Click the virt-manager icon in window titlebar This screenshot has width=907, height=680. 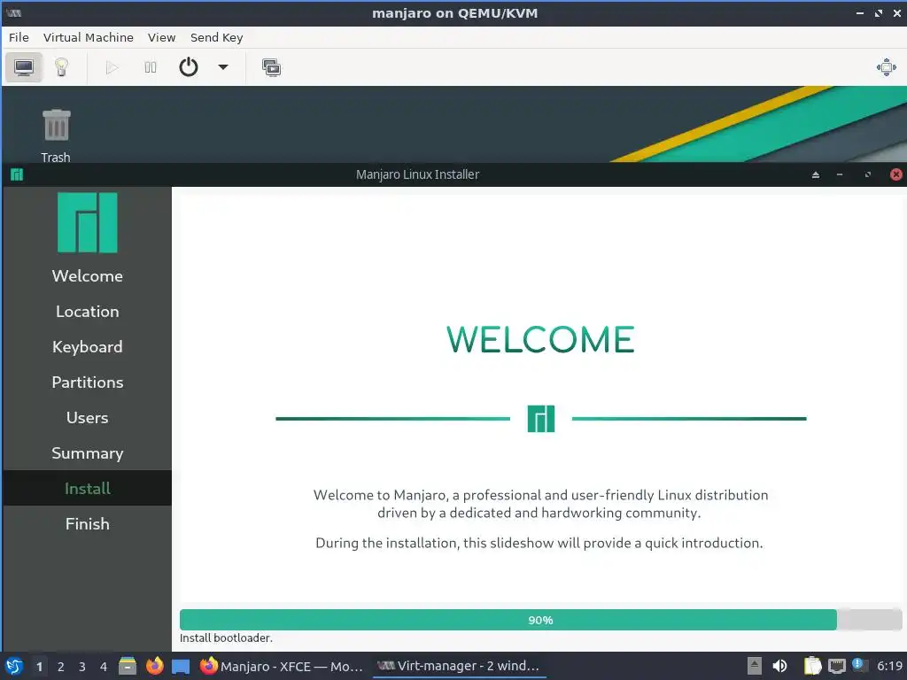coord(14,13)
